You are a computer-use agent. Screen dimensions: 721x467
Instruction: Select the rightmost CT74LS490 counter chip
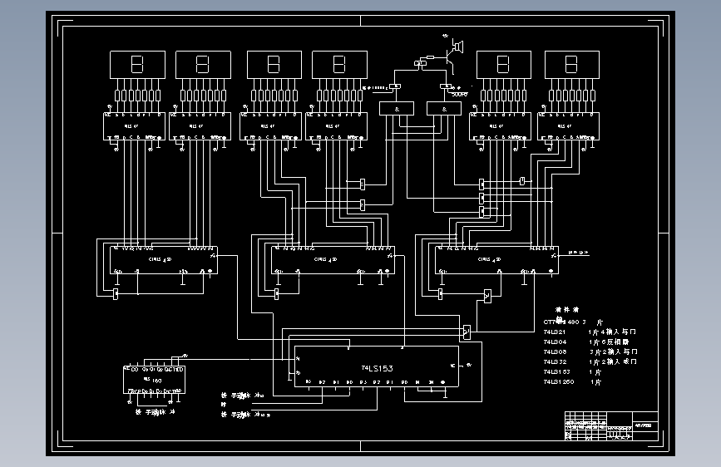(x=496, y=260)
